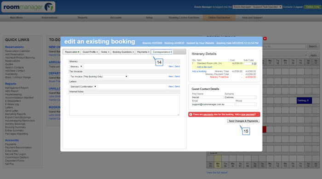The image size is (322, 179).
Task: Close the edit booking dialog with red X
Action: pos(264,39)
